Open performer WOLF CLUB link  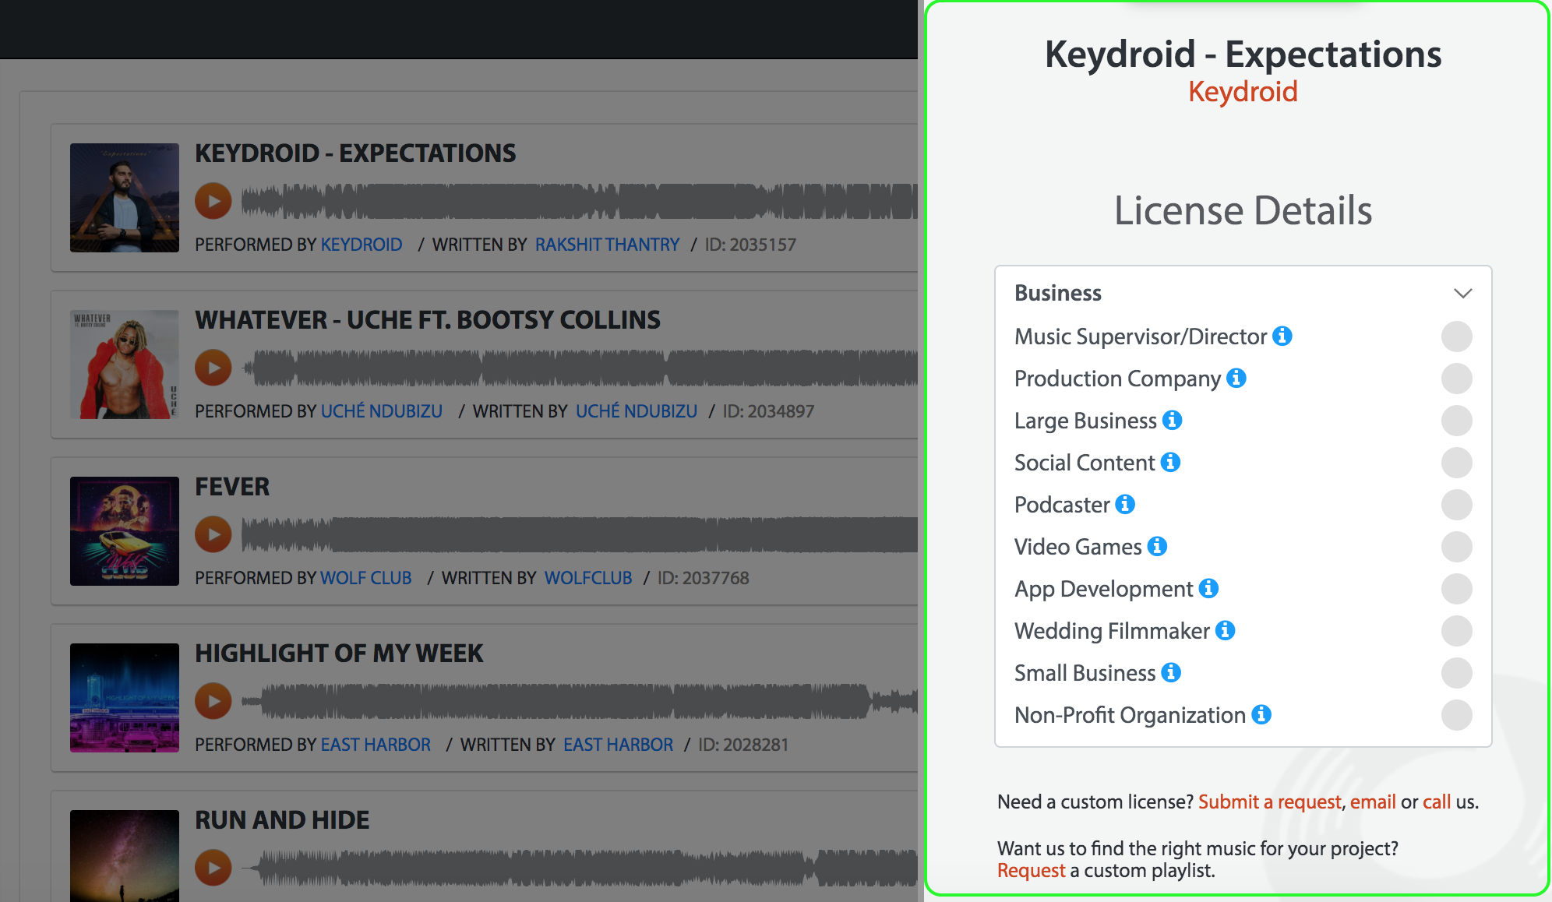(x=366, y=578)
